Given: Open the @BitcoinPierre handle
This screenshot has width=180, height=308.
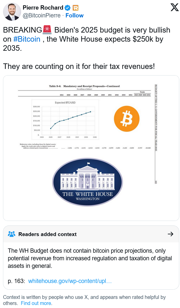Looking at the screenshot, I should point(42,15).
